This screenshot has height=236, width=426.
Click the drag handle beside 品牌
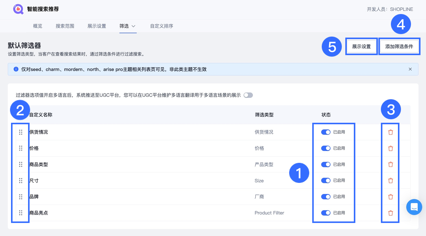tap(21, 197)
